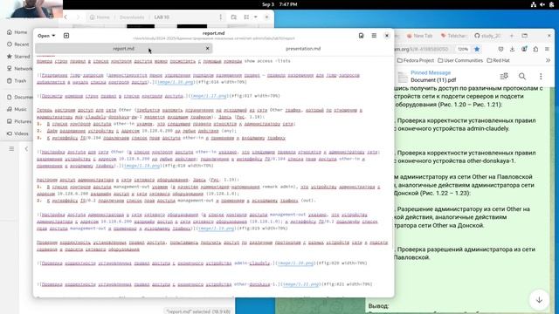Click the LAB 10 breadcrumb in Files
Image resolution: width=559 pixels, height=314 pixels.
click(x=162, y=17)
